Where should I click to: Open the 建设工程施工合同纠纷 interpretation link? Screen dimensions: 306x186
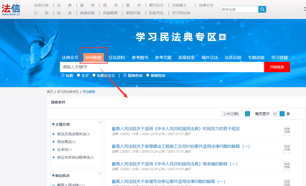pyautogui.click(x=181, y=146)
